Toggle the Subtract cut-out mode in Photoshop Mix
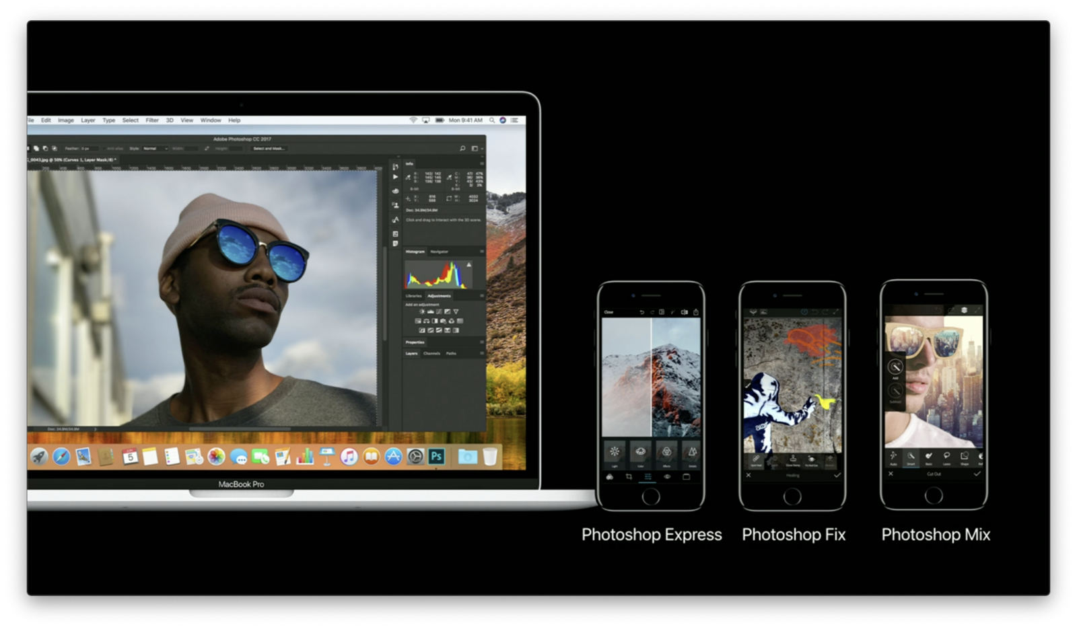Screen dimensions: 1077x629 pos(895,391)
